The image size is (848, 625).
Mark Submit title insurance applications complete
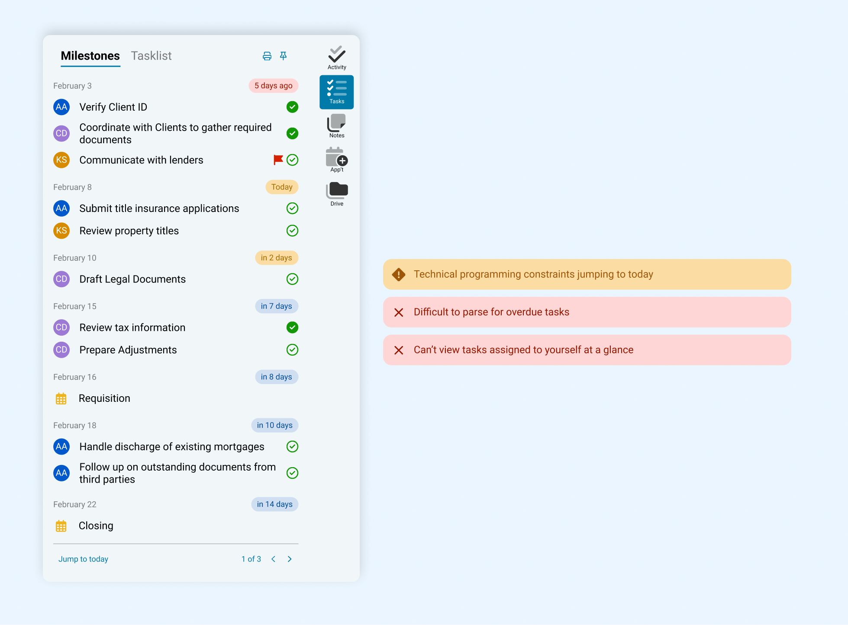pos(293,208)
